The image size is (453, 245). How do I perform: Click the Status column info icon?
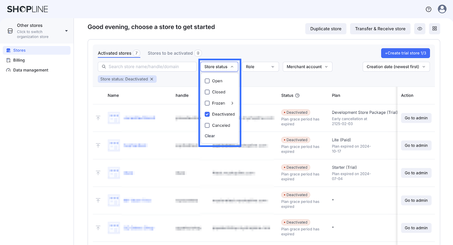[x=297, y=96]
